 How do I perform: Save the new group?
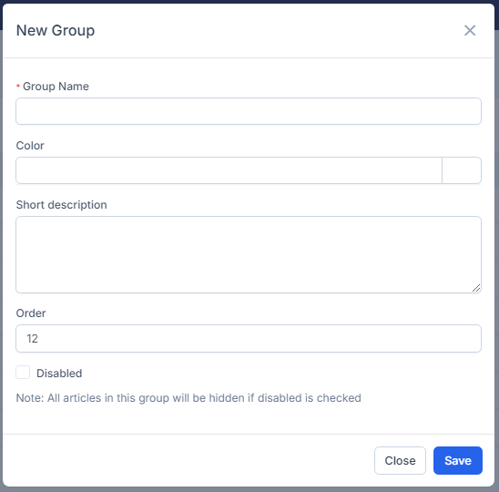click(458, 460)
